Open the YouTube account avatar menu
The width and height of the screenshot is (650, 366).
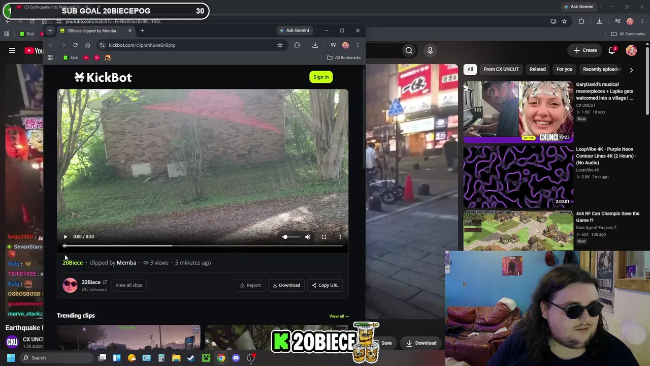click(x=631, y=50)
